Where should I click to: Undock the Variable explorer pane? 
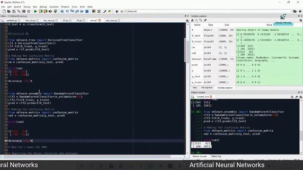pos(299,16)
